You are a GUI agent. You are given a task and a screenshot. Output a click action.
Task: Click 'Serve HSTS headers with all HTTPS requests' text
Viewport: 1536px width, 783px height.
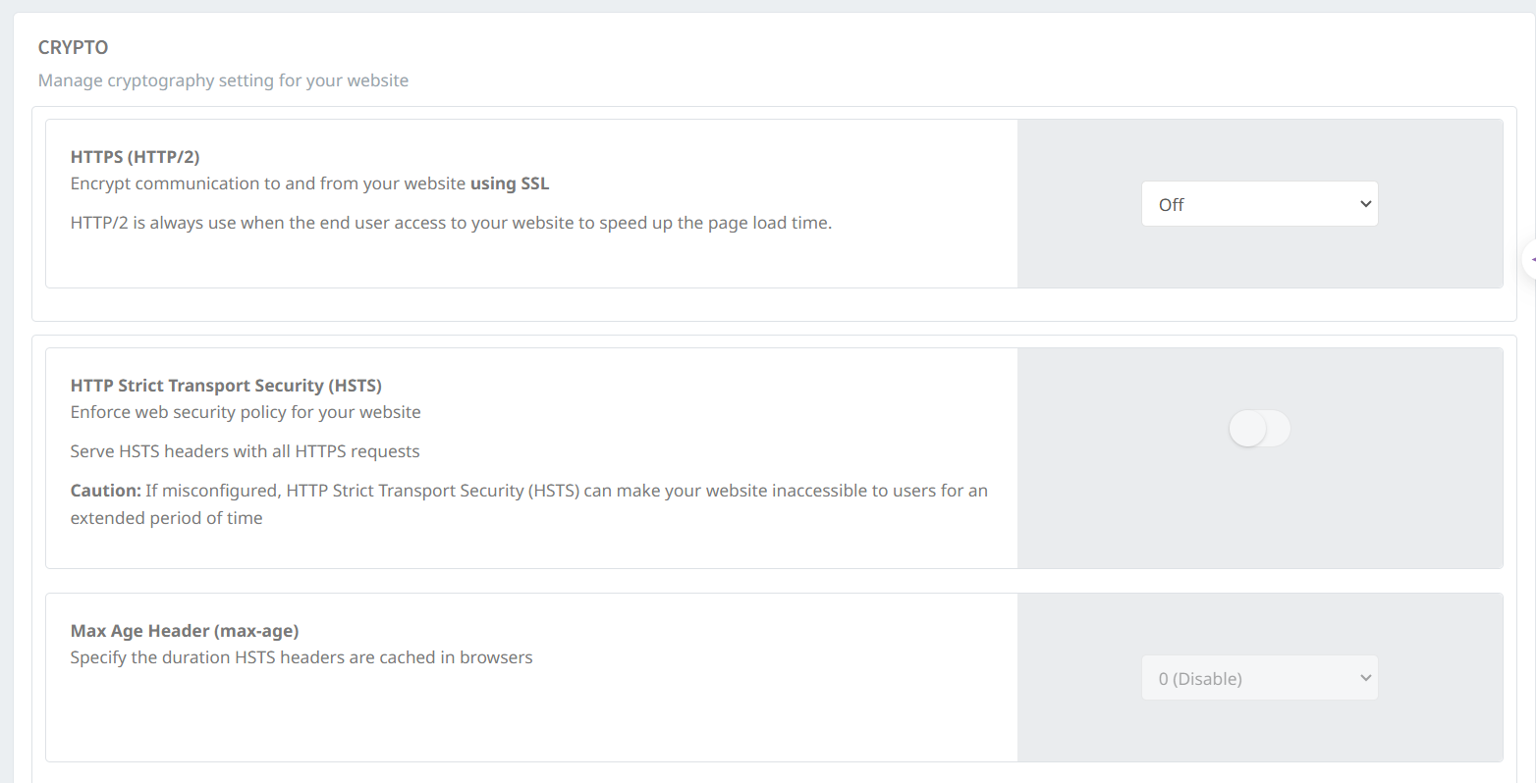coord(245,451)
